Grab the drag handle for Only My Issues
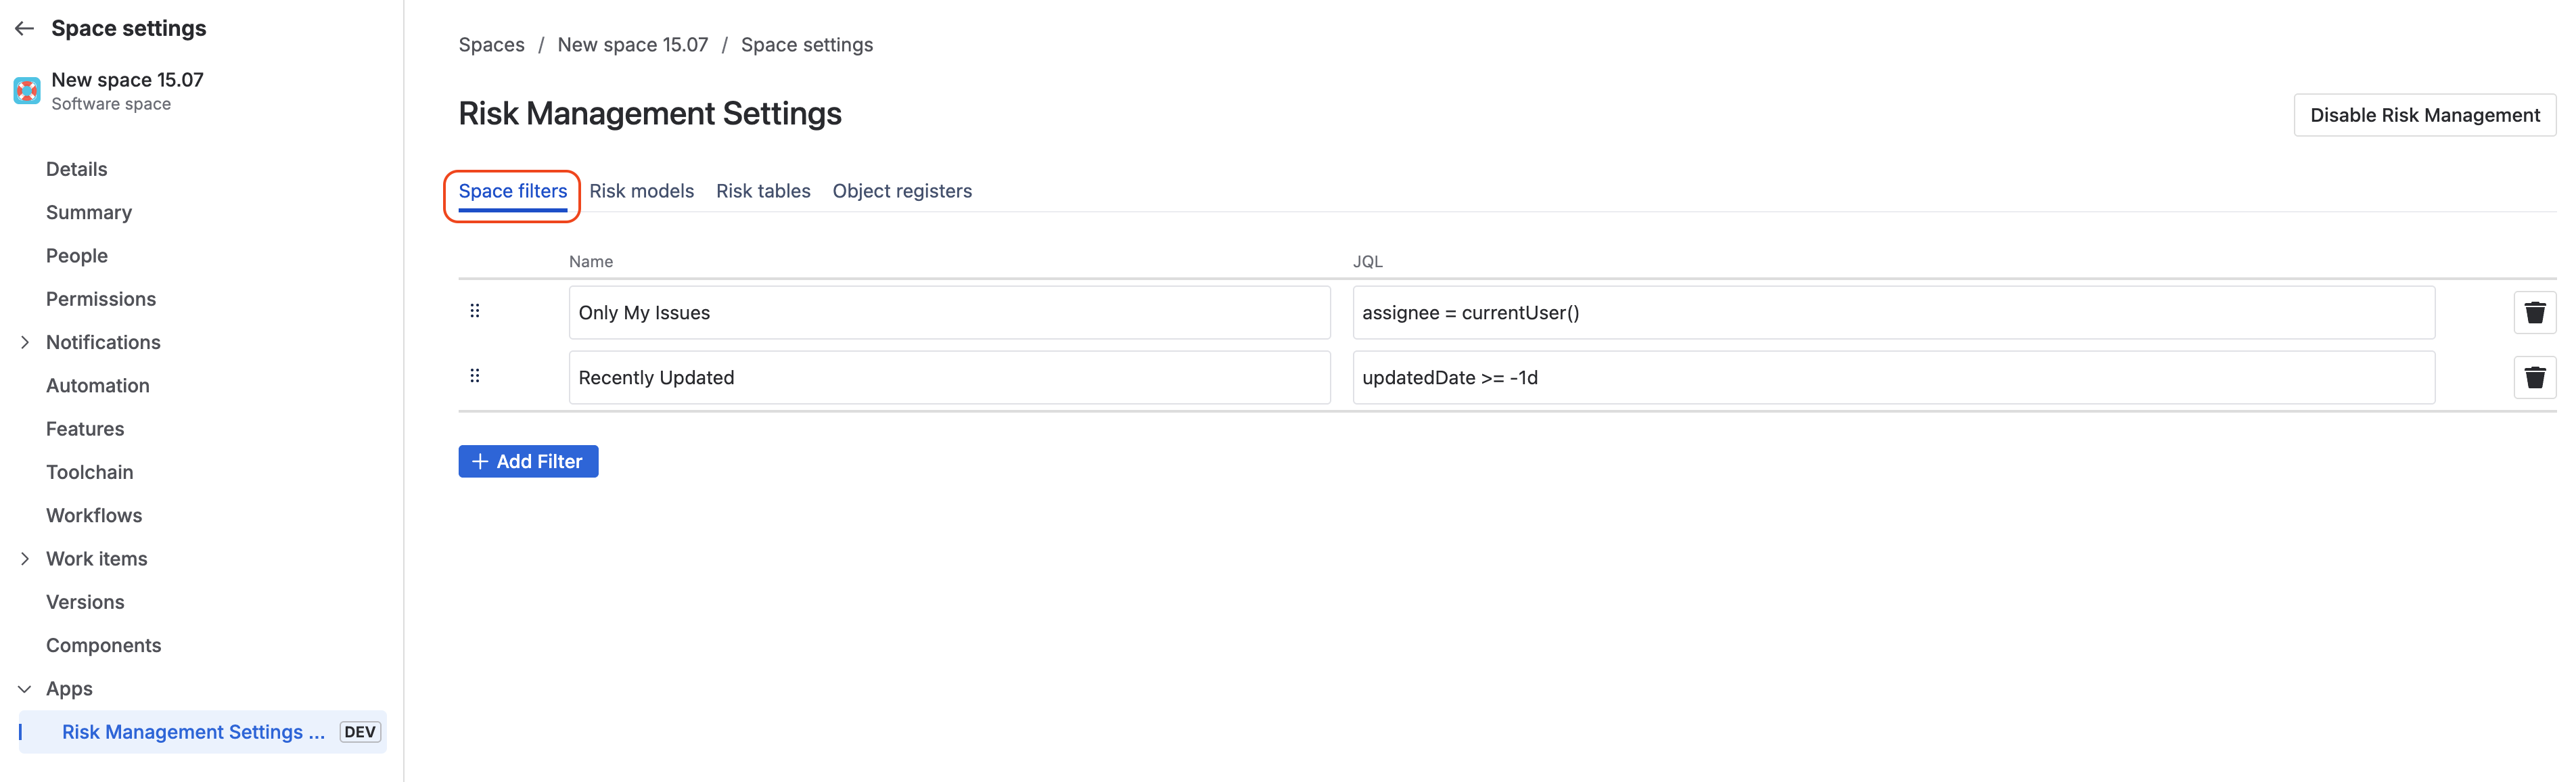This screenshot has height=782, width=2576. click(x=475, y=311)
